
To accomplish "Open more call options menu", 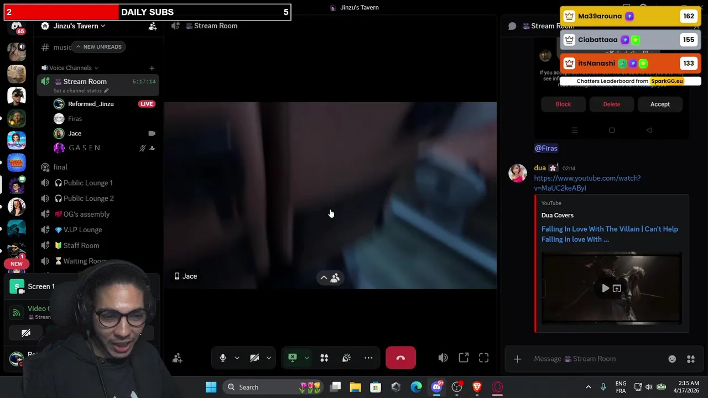I will coord(368,358).
